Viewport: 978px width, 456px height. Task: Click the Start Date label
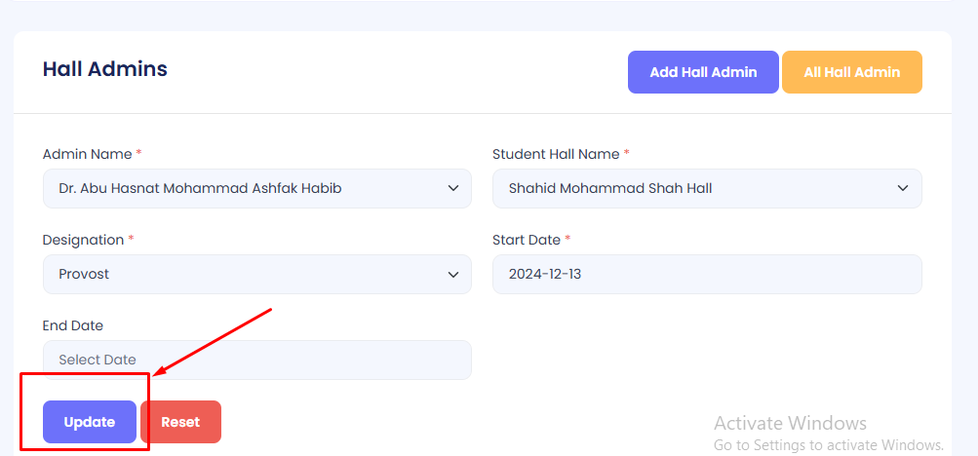(527, 240)
